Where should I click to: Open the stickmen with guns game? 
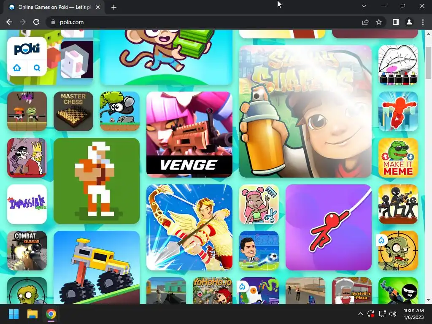point(398,204)
